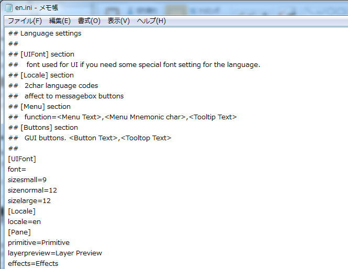This screenshot has width=348, height=269.
Task: Click the 'GUI buttons. <Button Text>' line
Action: (89, 138)
